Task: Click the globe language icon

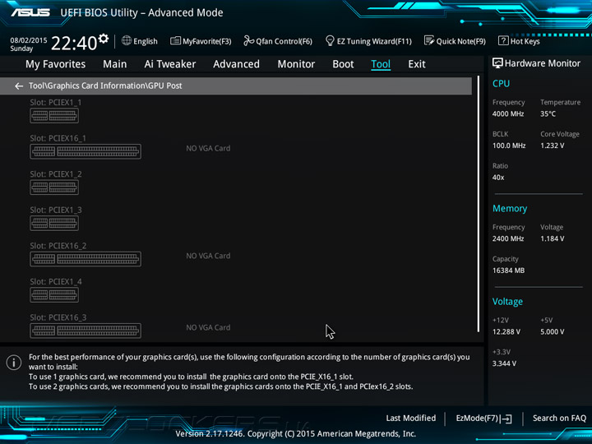Action: tap(127, 40)
